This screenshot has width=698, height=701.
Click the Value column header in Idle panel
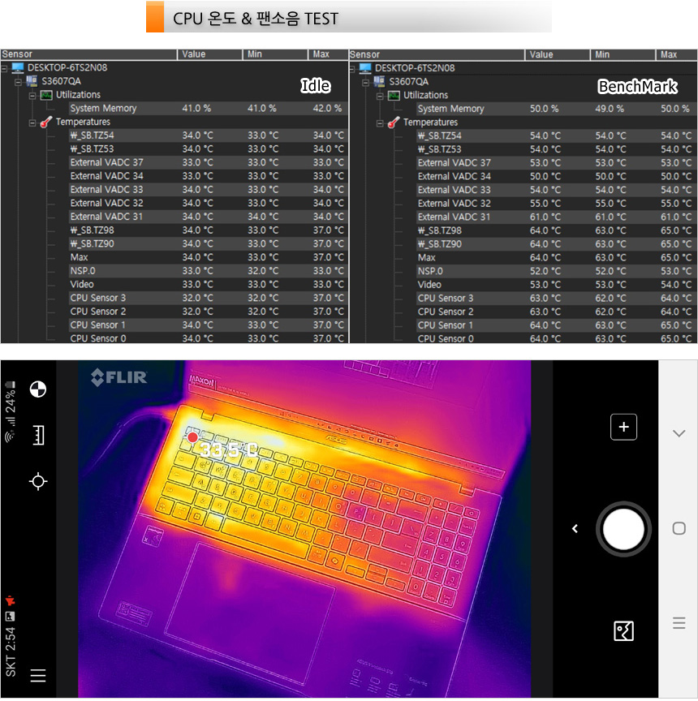coord(209,54)
